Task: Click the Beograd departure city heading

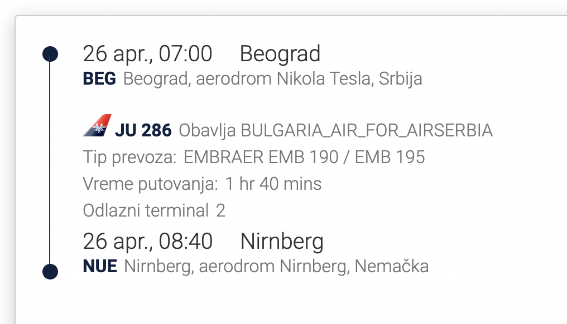Action: pyautogui.click(x=280, y=54)
